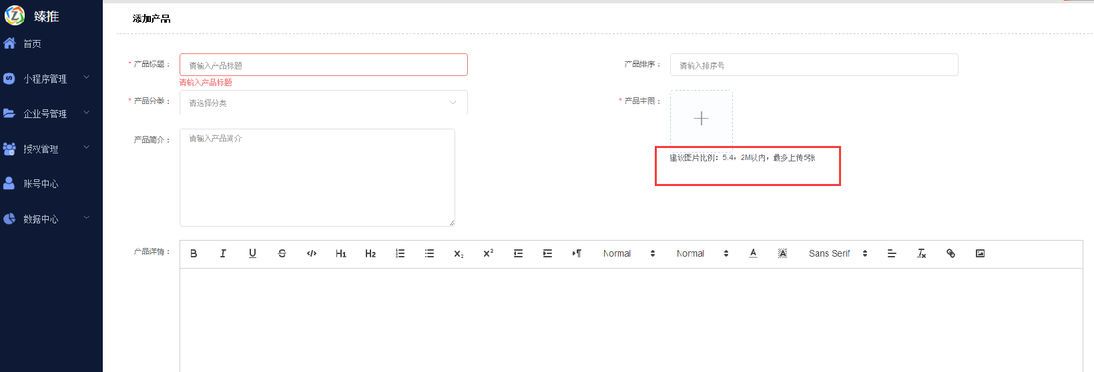The image size is (1094, 372).
Task: Create an ordered numbered list
Action: 400,253
